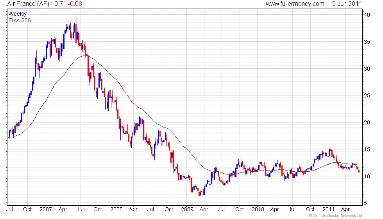Screen dimensions: 383x219
Task: Click the Air France (AF) chart title
Action: coord(28,4)
